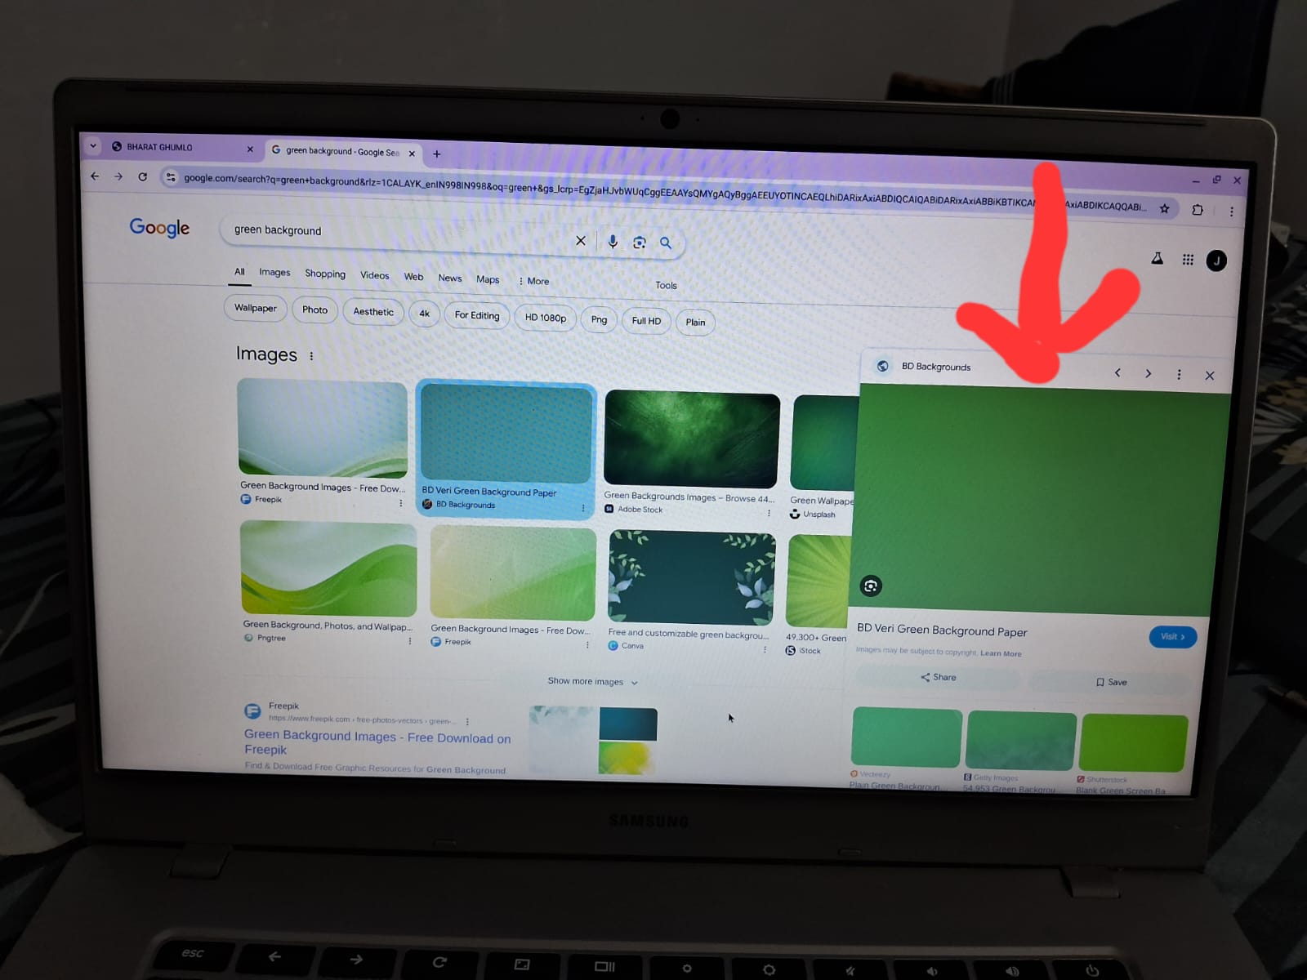Viewport: 1307px width, 980px height.
Task: Open the Images section three-dot menu
Action: (311, 356)
